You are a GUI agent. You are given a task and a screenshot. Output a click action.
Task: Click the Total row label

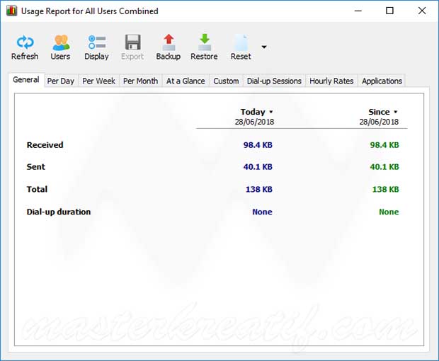click(37, 189)
